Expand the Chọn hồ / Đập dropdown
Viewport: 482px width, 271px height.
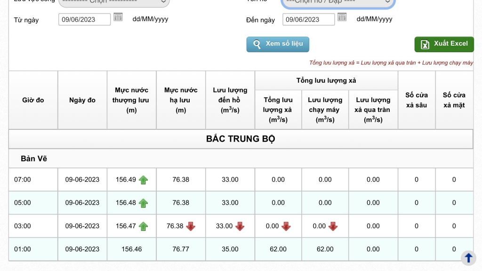pyautogui.click(x=338, y=2)
